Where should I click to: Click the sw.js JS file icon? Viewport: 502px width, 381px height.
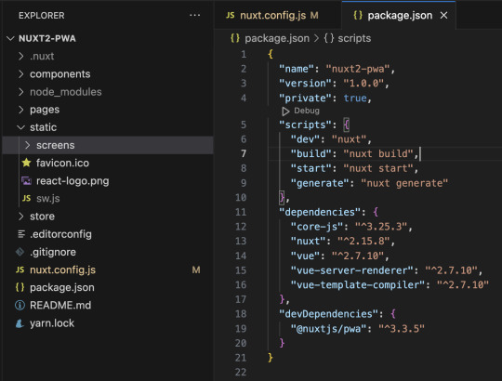coord(26,198)
